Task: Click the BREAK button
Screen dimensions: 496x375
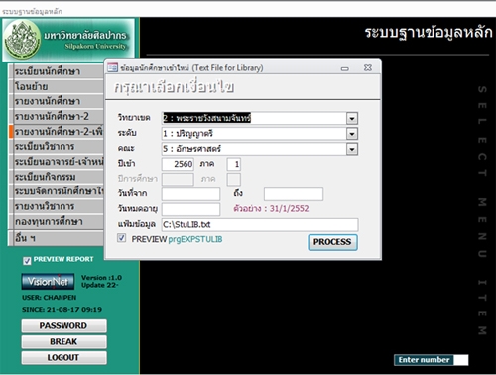Action: [x=63, y=341]
